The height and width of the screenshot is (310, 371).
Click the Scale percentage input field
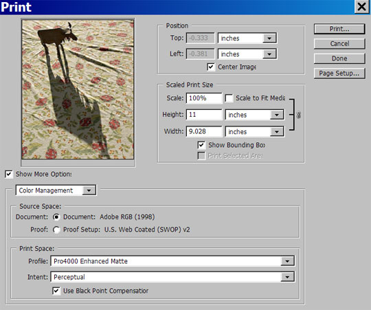[204, 98]
